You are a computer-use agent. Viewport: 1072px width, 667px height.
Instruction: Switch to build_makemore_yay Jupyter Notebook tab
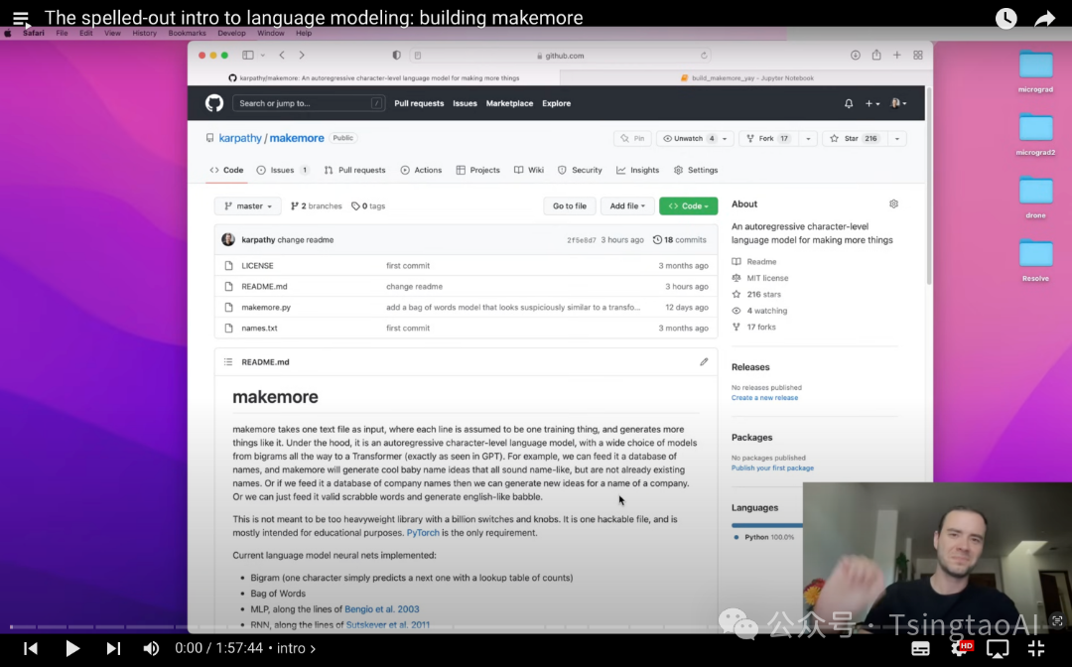pos(746,77)
